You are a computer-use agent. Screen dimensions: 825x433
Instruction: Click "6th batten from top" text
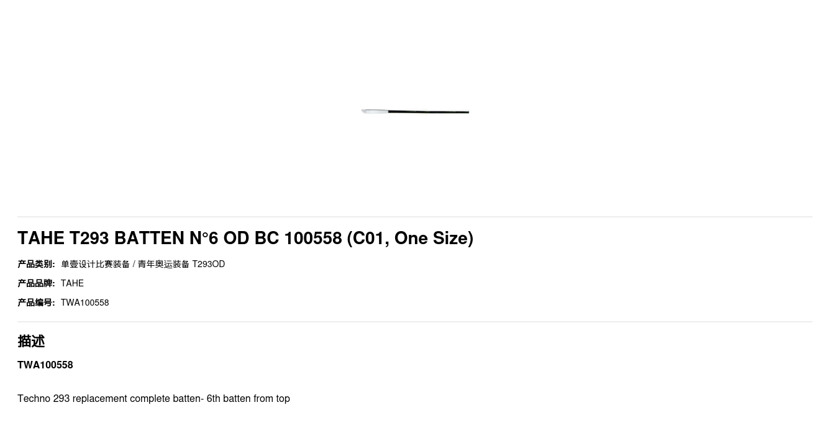(x=248, y=398)
